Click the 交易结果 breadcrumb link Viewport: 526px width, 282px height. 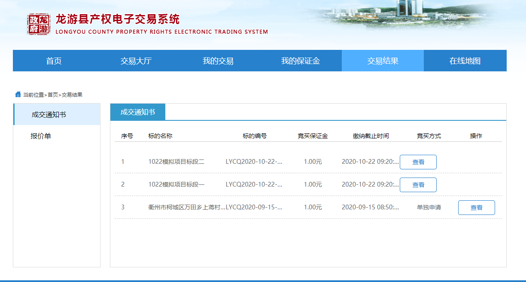click(72, 95)
